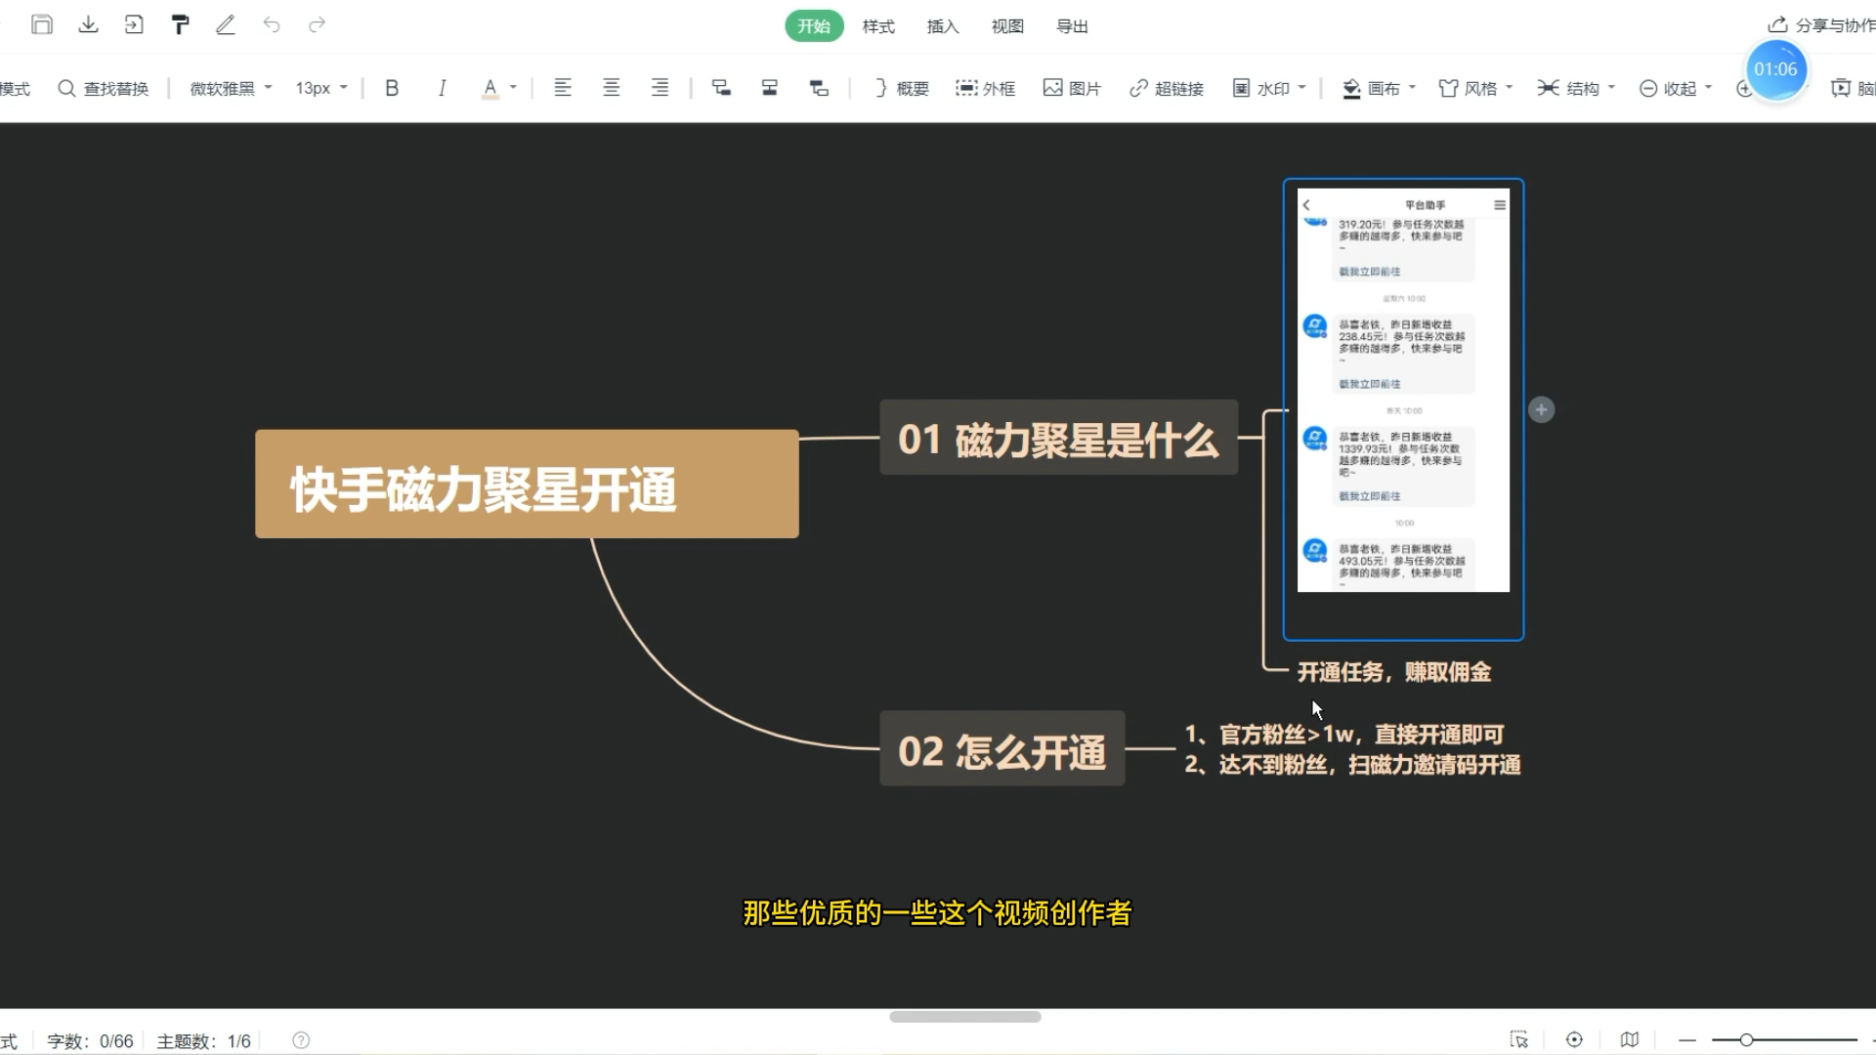Select the 01 磁力聚星是什么 node
This screenshot has width=1876, height=1055.
point(1058,438)
